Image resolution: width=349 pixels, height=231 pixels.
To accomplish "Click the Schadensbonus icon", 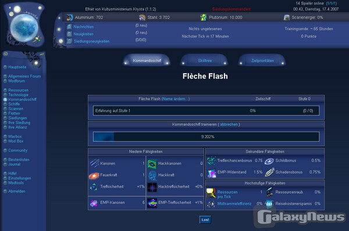I will [269, 172].
